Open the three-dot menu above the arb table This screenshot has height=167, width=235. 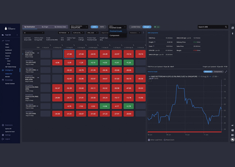tap(143, 33)
